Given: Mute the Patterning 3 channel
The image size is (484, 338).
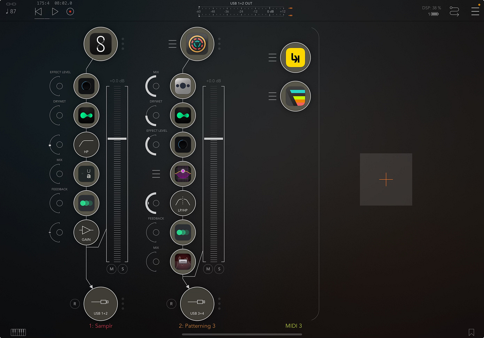Looking at the screenshot, I should pos(208,269).
